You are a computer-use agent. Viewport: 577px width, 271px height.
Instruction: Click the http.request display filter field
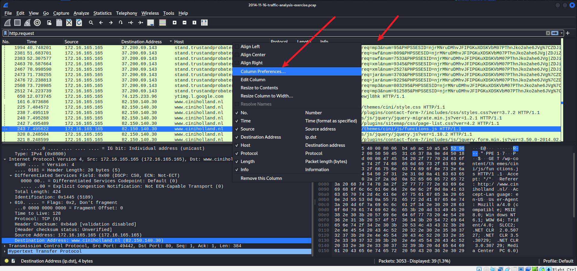(270, 33)
